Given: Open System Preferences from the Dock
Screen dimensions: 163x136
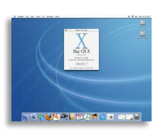Looking at the screenshot, I should tap(110, 117).
